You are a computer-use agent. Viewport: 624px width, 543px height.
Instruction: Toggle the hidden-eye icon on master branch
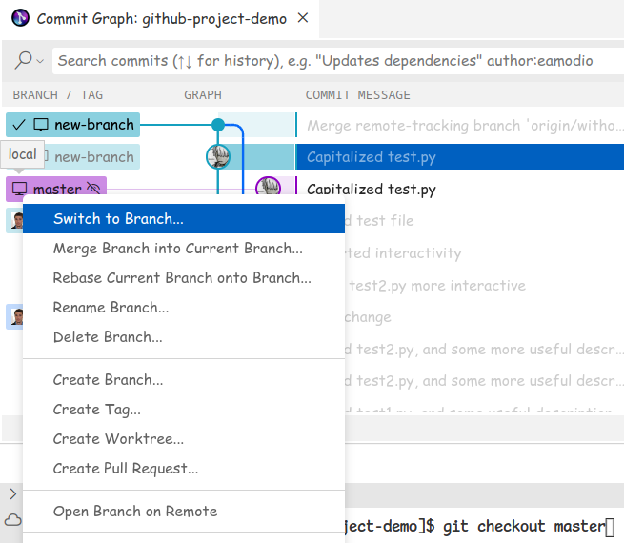pos(93,190)
